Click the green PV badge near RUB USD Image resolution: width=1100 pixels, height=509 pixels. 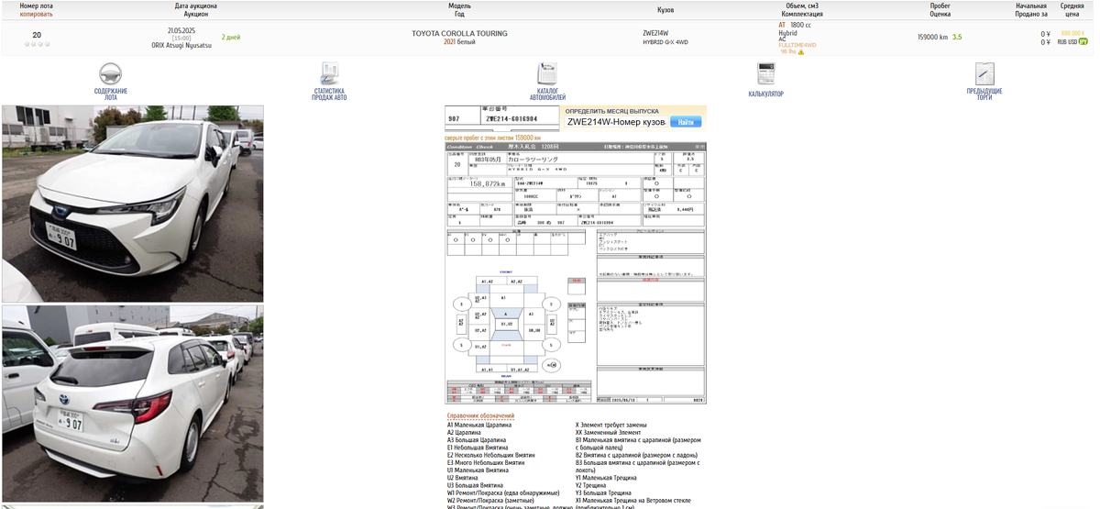coord(1083,41)
